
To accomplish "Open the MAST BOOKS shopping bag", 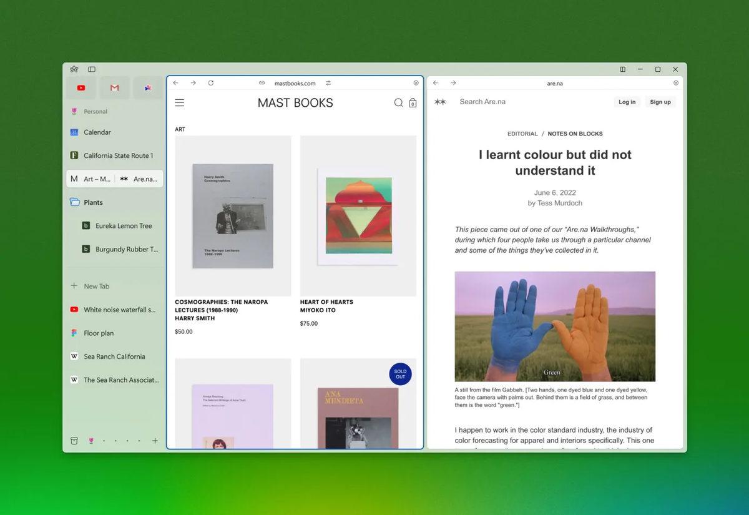I will click(413, 103).
